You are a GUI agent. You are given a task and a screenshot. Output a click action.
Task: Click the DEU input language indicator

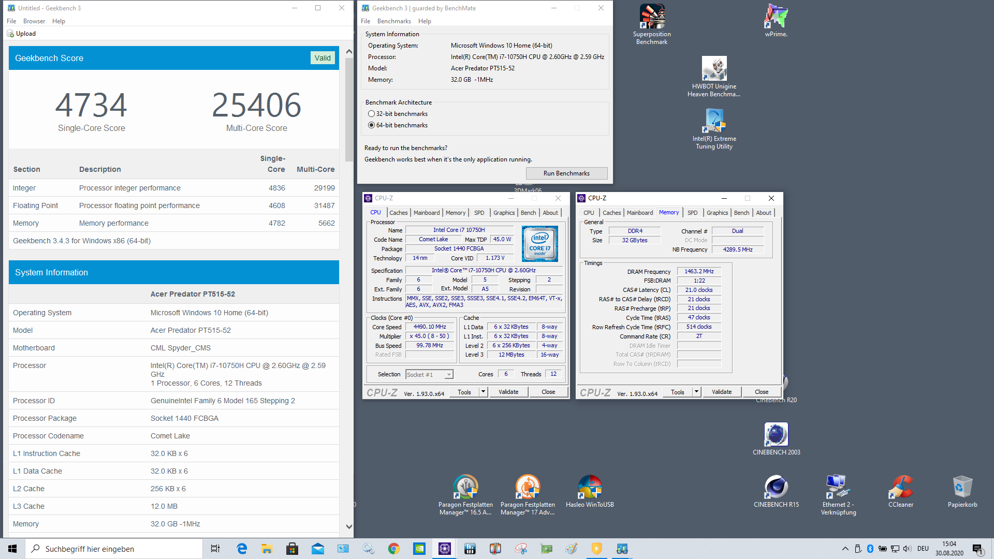(923, 549)
